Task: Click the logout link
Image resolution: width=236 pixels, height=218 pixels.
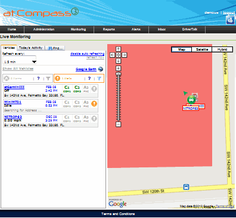Action: pos(229,13)
